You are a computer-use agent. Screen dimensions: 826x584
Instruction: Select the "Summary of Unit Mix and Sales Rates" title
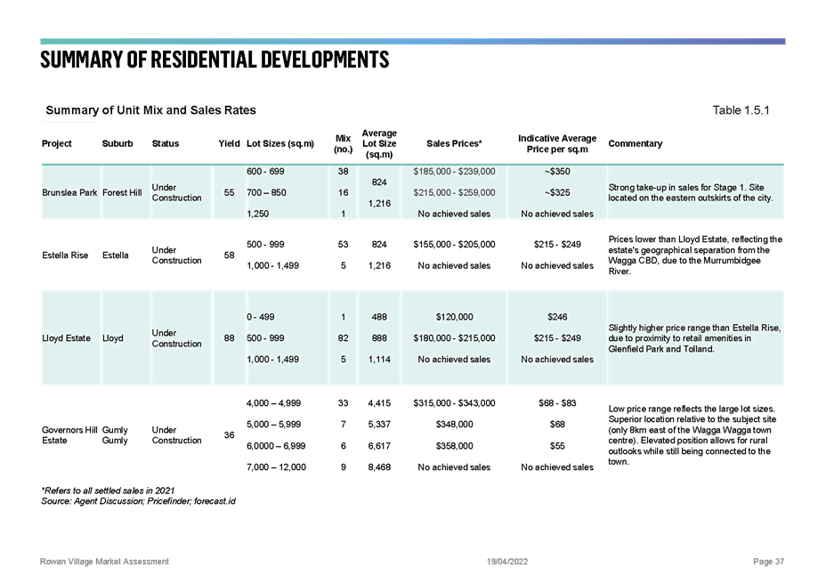pyautogui.click(x=150, y=110)
